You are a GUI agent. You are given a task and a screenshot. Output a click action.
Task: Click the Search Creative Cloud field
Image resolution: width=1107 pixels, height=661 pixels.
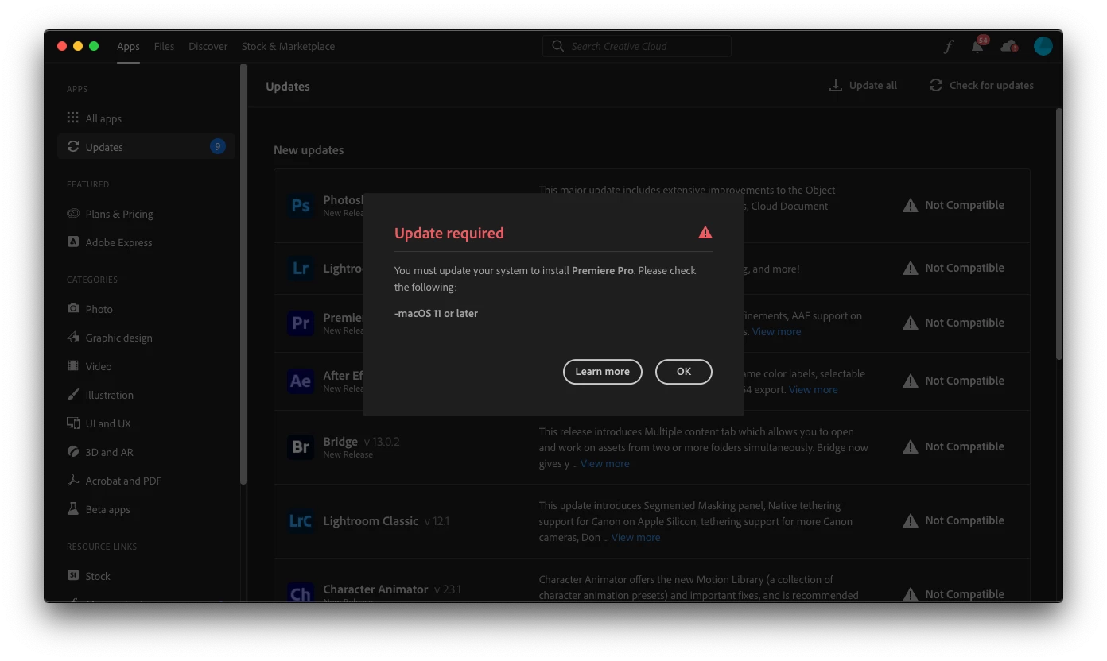click(637, 46)
